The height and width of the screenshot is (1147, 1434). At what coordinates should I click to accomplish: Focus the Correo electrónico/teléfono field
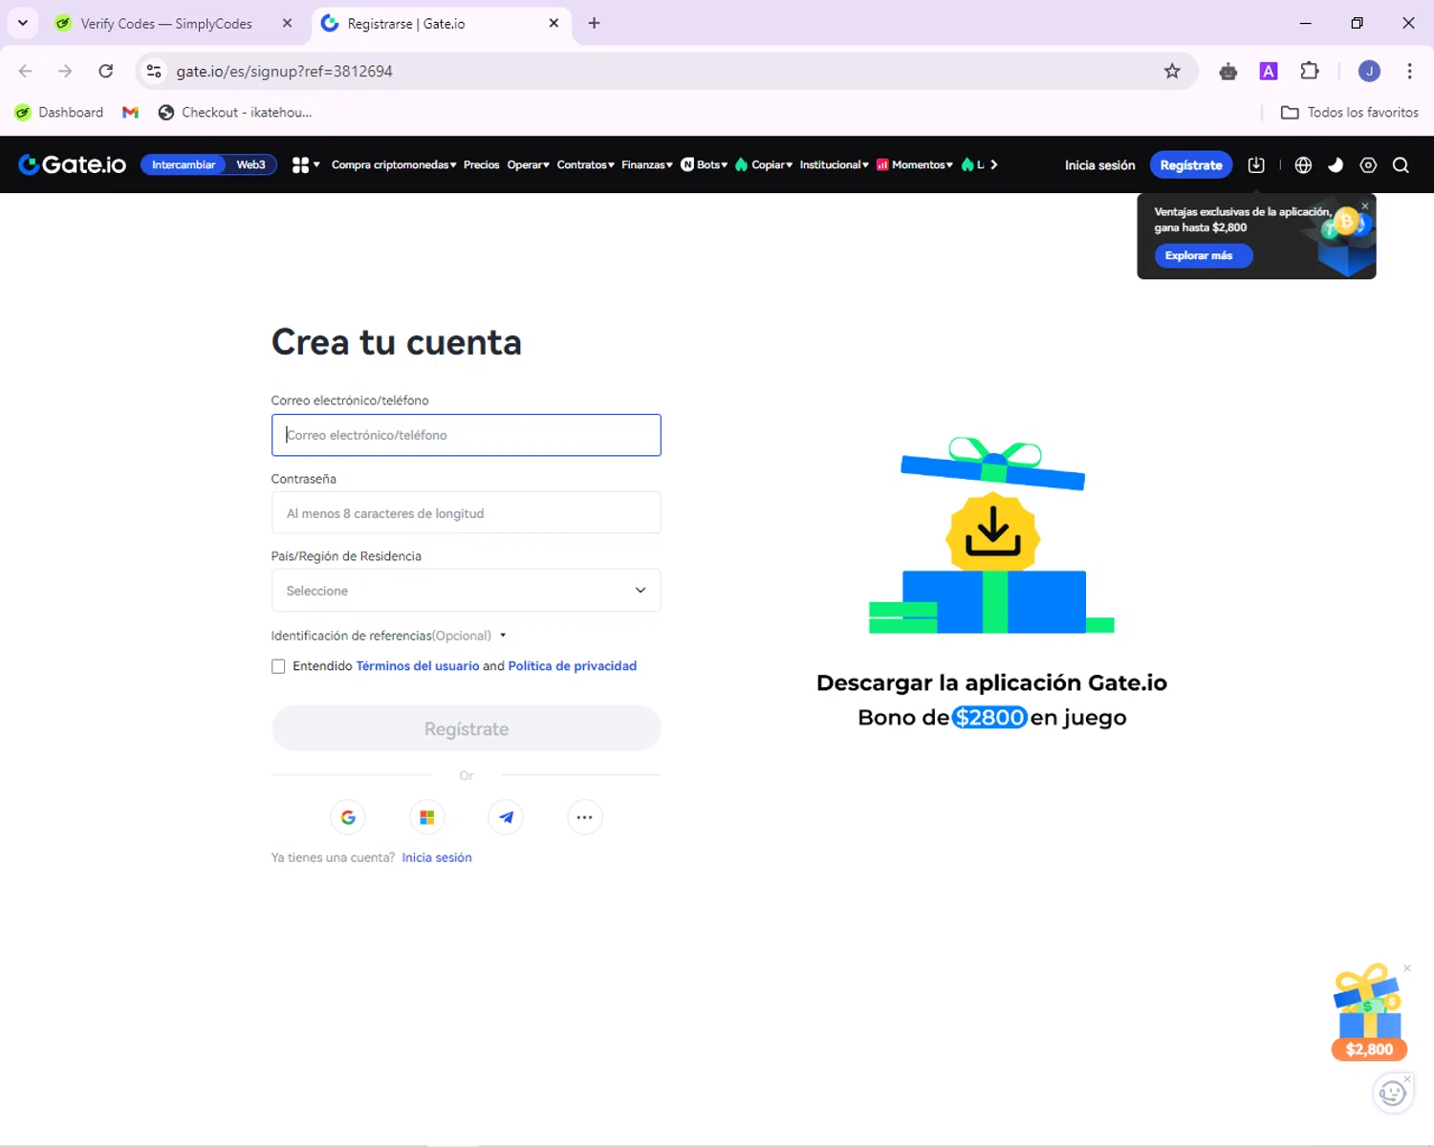[467, 435]
